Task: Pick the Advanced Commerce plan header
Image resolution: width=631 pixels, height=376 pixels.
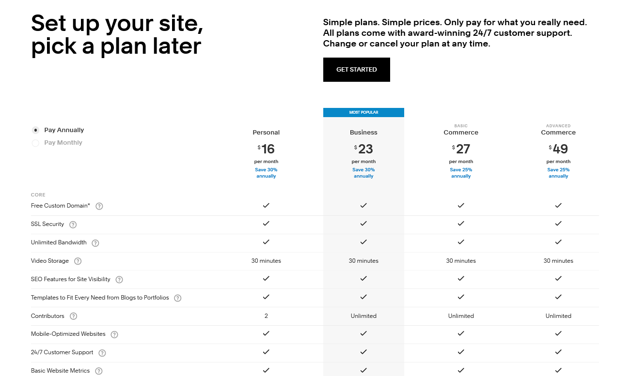Action: [558, 130]
